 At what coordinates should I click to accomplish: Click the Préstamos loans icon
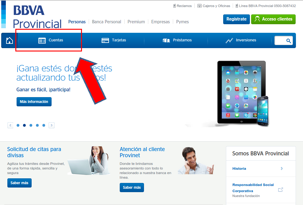coord(166,40)
